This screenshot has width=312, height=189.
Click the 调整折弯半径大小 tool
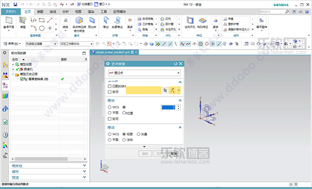tap(236, 30)
